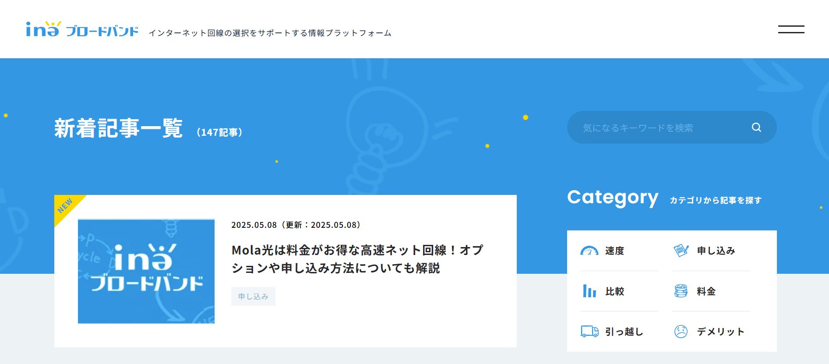This screenshot has width=829, height=364.
Task: Open the 速度 category link
Action: tap(619, 251)
